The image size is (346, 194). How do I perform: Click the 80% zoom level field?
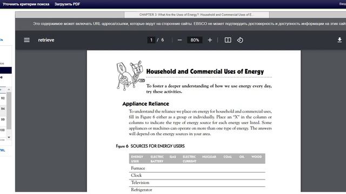(195, 40)
